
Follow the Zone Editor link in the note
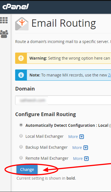109,75
